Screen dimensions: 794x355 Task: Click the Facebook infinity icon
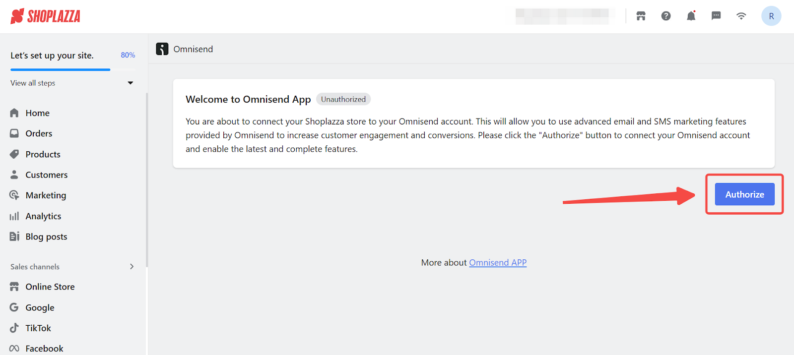point(14,349)
